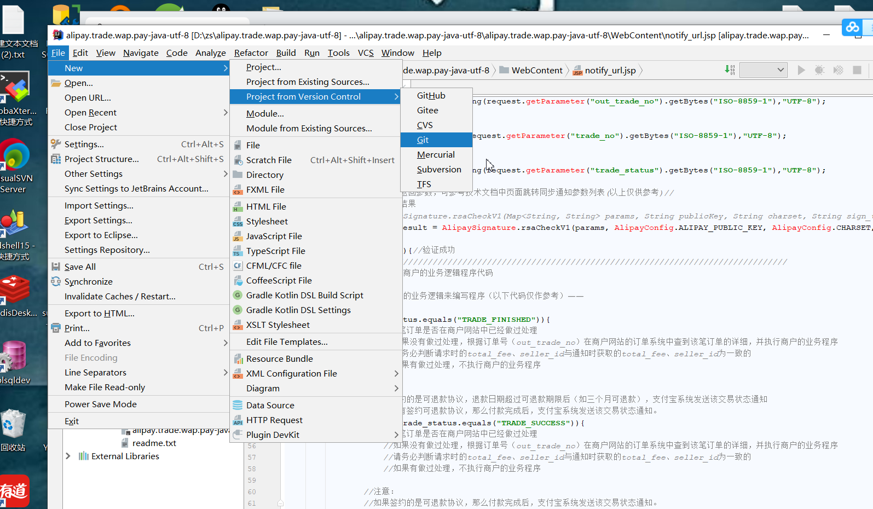Click the Data Source database icon
Image resolution: width=873 pixels, height=509 pixels.
(x=238, y=405)
